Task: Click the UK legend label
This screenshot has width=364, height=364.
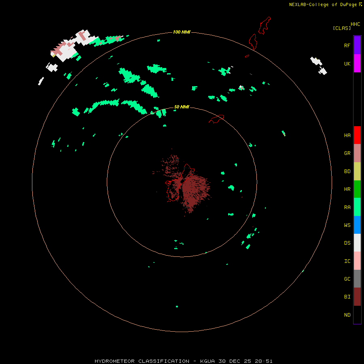Action: pyautogui.click(x=347, y=64)
